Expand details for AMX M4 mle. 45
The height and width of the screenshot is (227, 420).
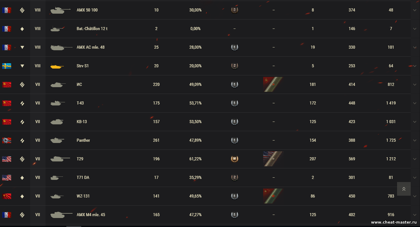415,215
